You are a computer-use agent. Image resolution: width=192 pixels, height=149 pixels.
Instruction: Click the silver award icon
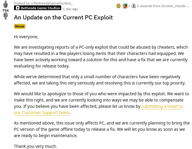[x=133, y=6]
